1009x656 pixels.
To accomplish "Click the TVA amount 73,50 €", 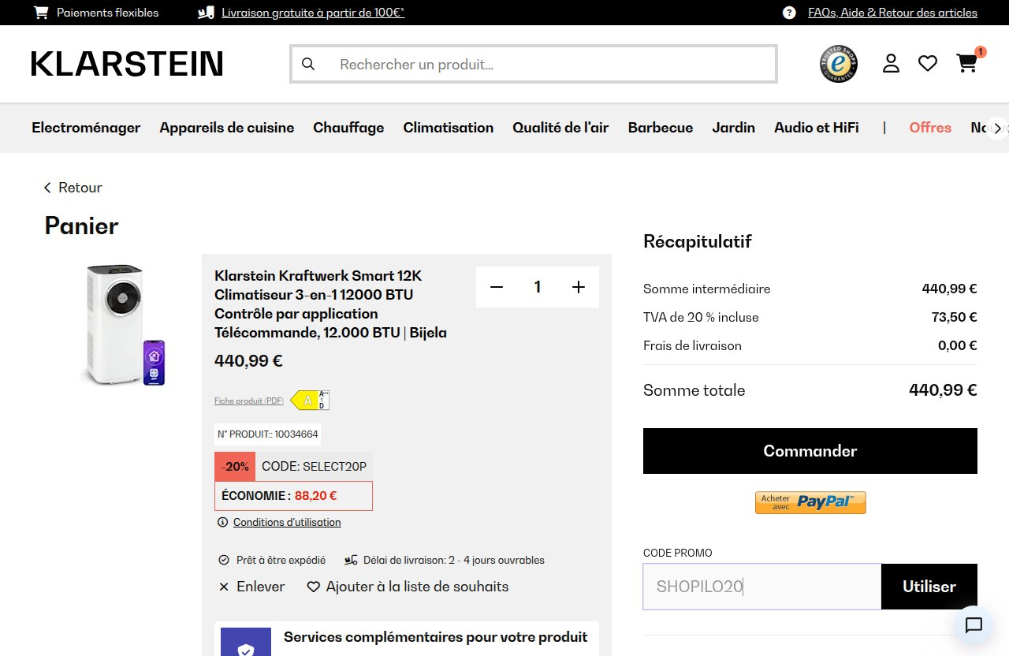I will point(954,318).
